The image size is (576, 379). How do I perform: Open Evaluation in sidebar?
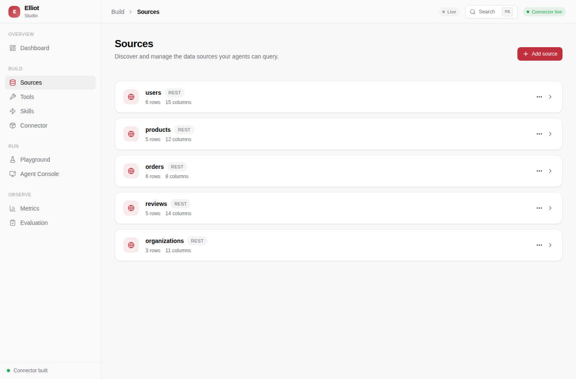coord(50,223)
